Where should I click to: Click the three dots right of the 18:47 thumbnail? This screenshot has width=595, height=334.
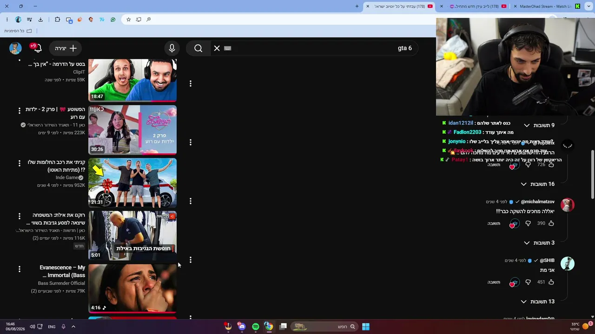190,83
